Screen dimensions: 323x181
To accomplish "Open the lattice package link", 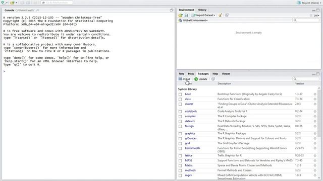I will point(188,155).
